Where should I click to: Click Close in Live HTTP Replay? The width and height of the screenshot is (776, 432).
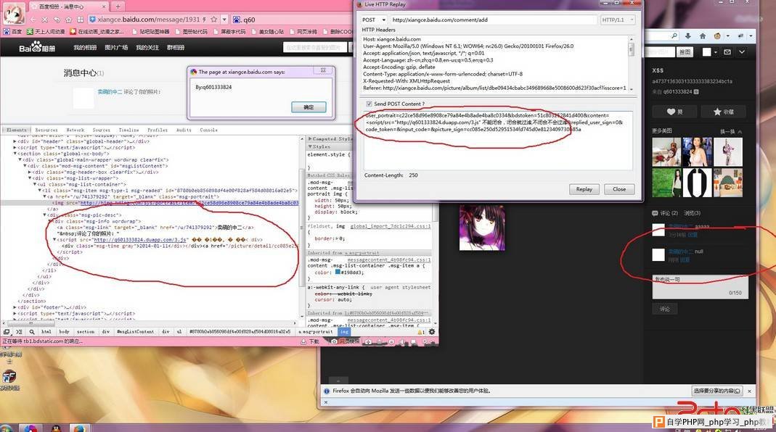click(x=619, y=189)
